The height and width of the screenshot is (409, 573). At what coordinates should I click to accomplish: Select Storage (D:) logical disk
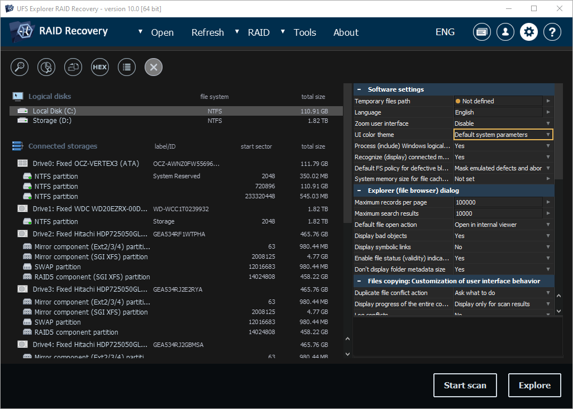tap(176, 121)
